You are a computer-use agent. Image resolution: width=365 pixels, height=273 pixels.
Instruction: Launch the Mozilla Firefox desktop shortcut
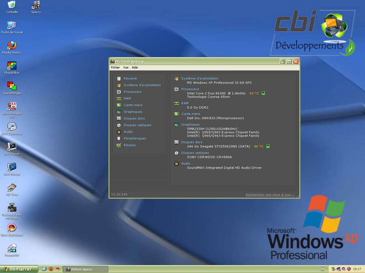tap(12, 48)
